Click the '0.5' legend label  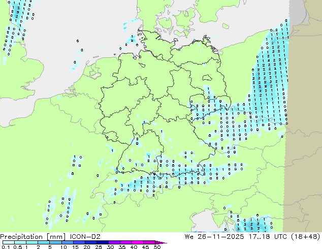tap(18, 247)
